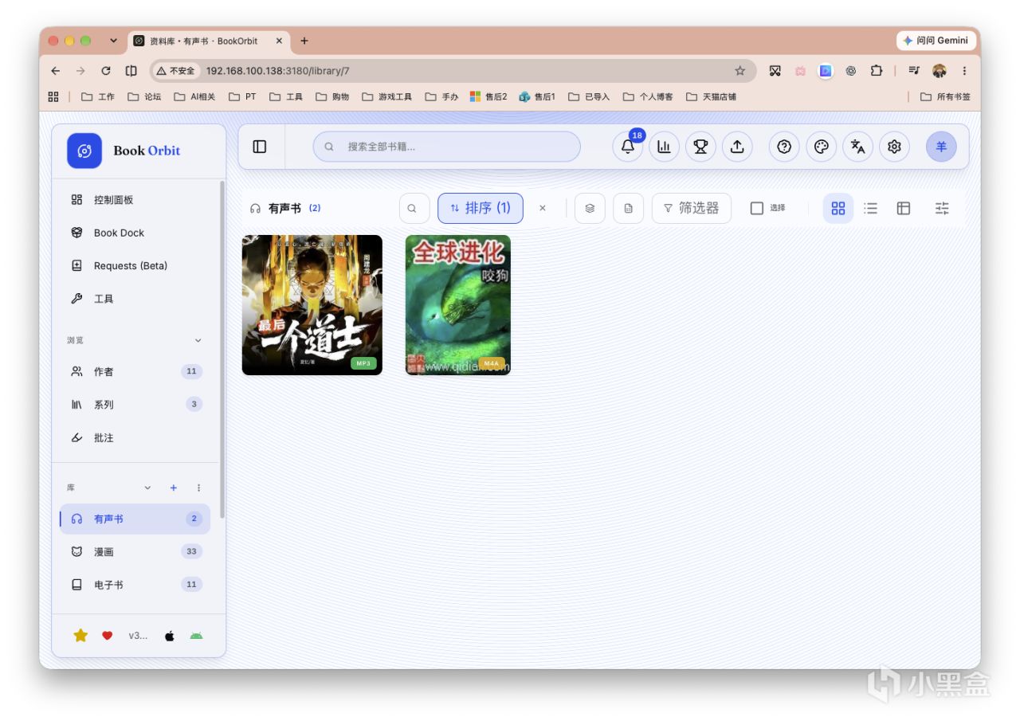Viewport: 1020px width, 721px height.
Task: Open Book Dock in the sidebar
Action: pyautogui.click(x=135, y=233)
